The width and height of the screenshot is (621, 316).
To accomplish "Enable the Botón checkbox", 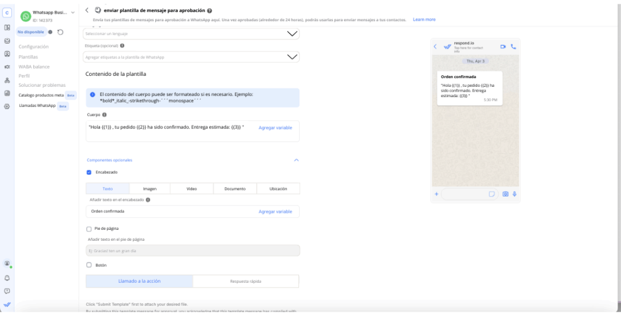I will coord(89,265).
